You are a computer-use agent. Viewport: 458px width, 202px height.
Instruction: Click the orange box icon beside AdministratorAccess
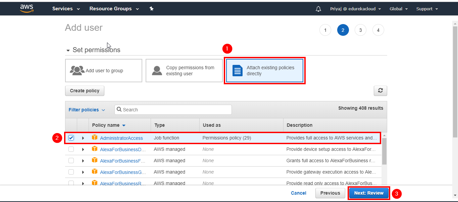tap(95, 137)
